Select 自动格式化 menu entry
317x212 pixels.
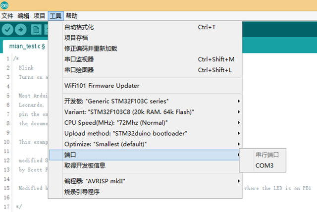(145, 27)
